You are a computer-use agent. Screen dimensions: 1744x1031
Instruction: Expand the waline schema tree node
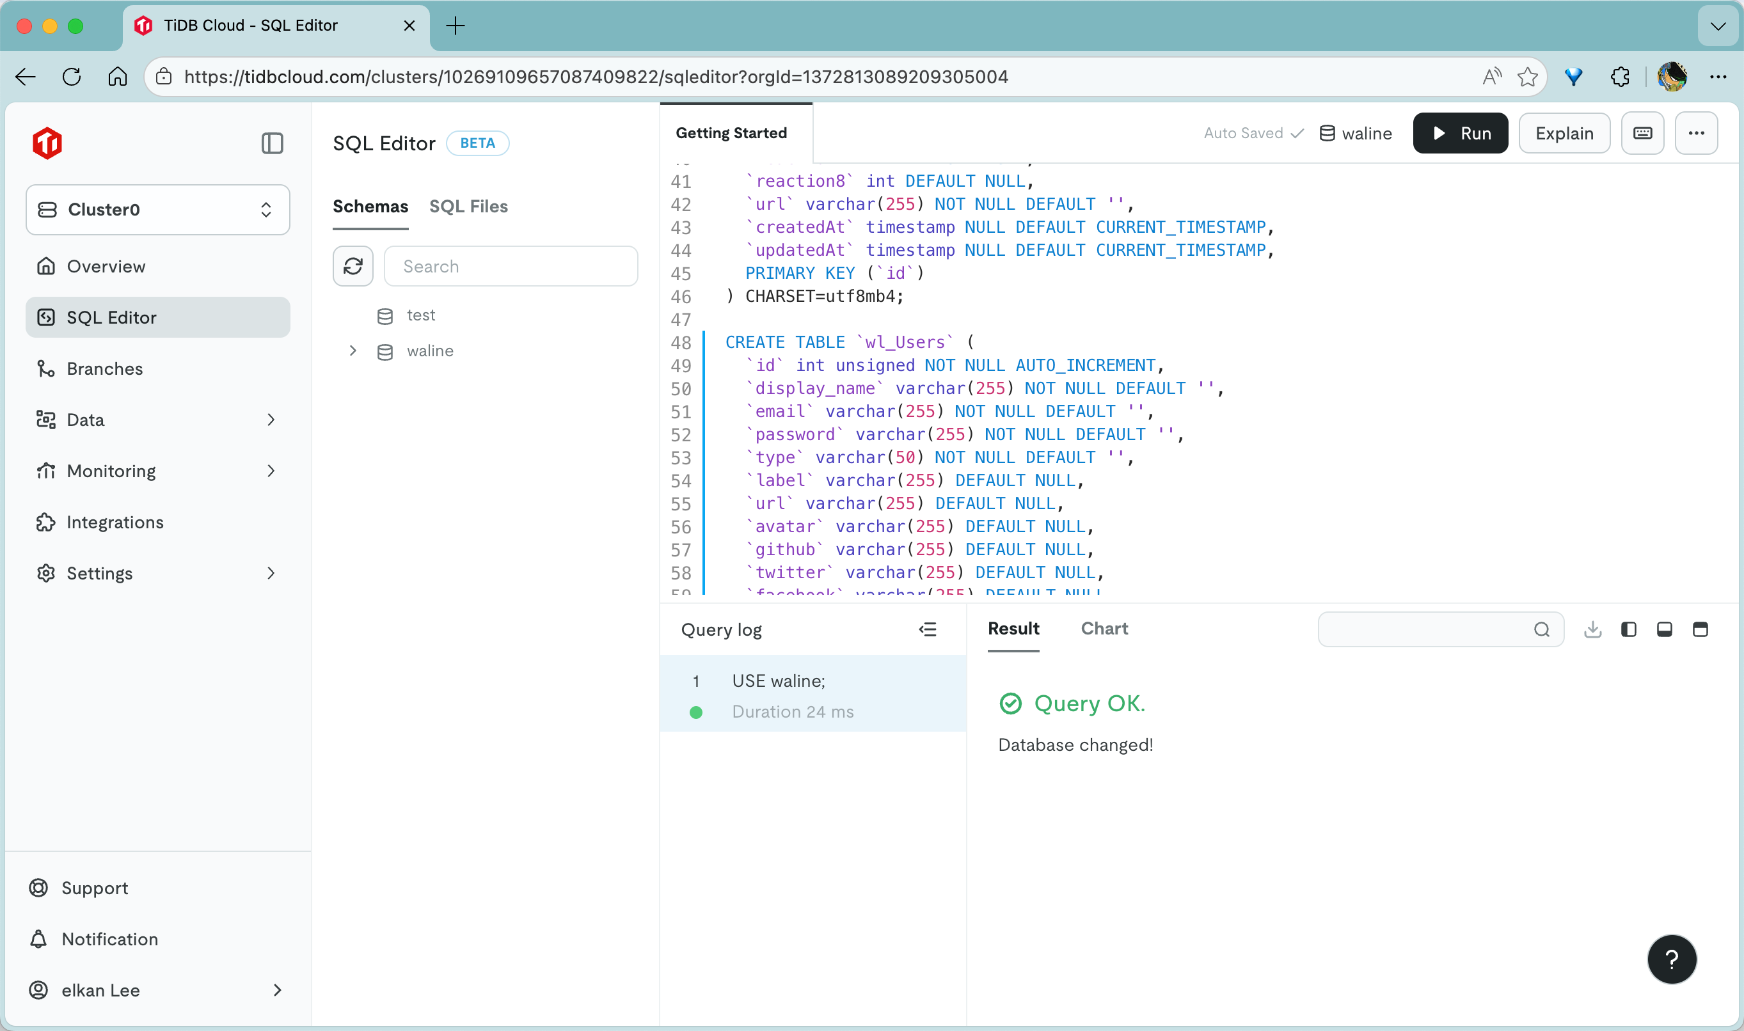tap(353, 351)
